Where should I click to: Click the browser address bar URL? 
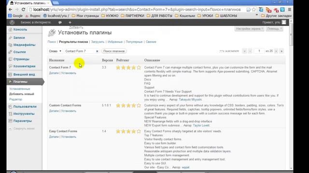click(137, 10)
